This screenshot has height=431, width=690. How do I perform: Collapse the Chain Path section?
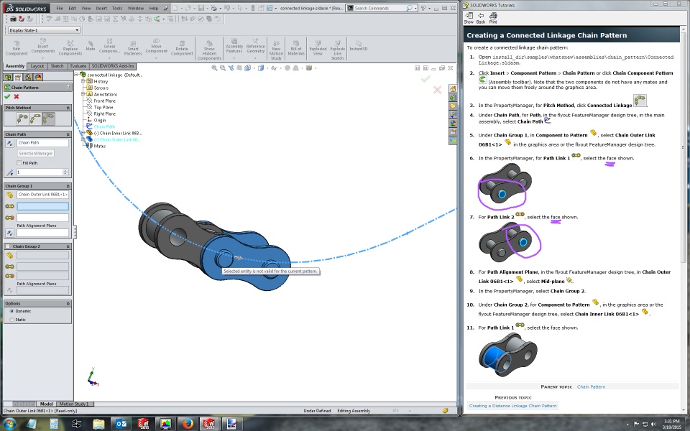tap(68, 134)
